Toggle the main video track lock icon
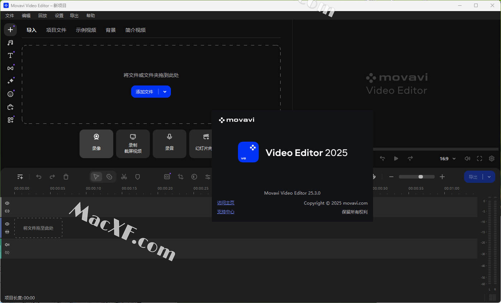Viewport: 501px width, 303px height. (7, 232)
